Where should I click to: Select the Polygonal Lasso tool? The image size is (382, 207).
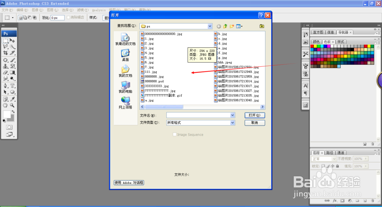5,47
